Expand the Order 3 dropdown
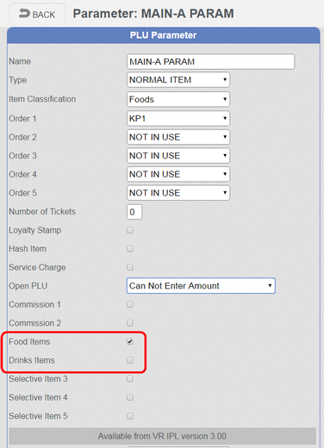The width and height of the screenshot is (324, 448). pos(178,156)
